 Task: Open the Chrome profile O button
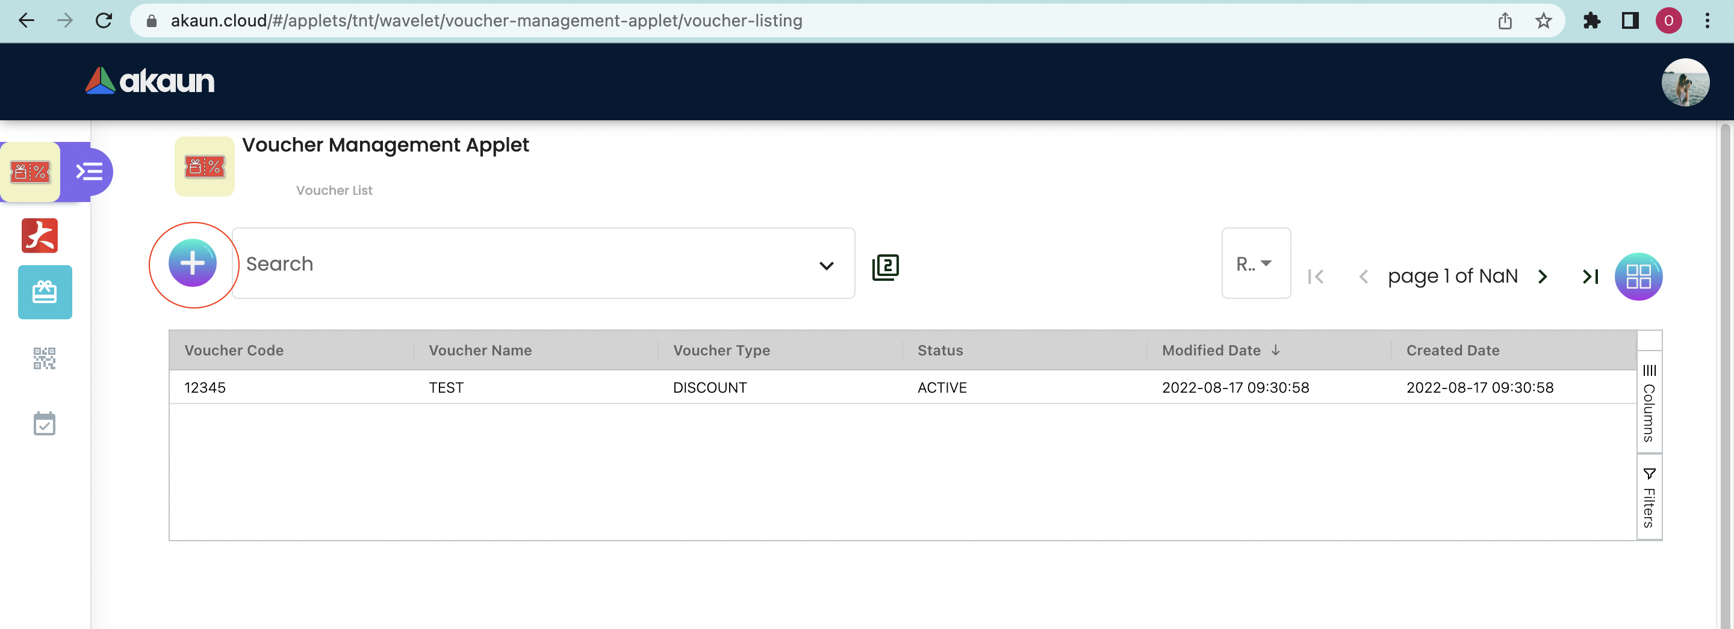1669,21
